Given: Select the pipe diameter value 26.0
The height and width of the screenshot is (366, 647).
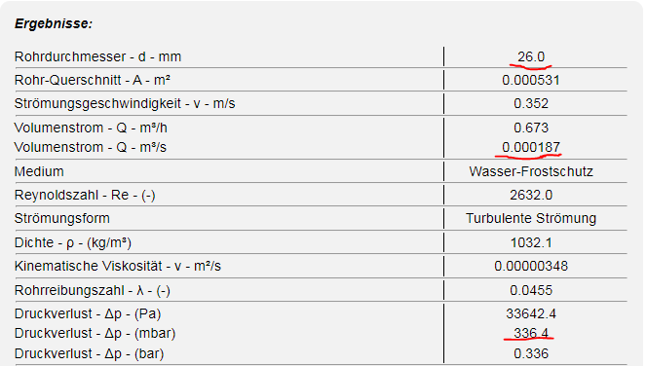Looking at the screenshot, I should [x=531, y=56].
